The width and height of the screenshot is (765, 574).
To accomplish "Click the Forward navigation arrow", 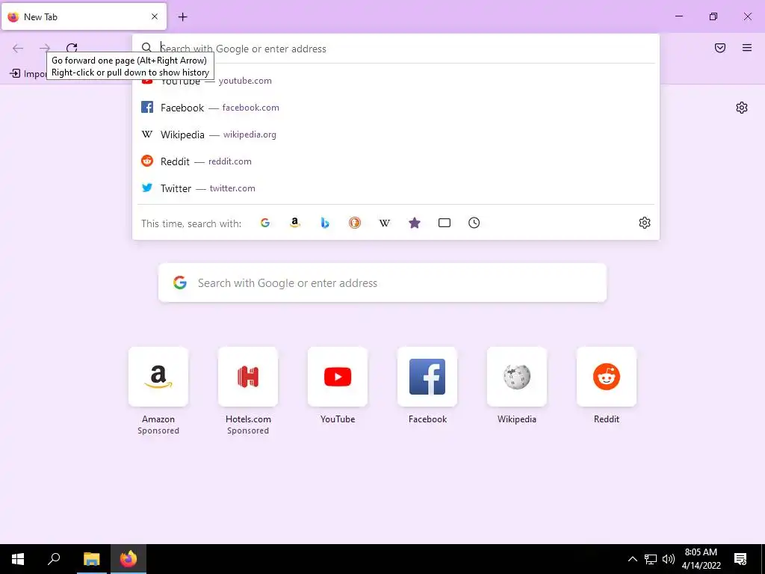I will [x=45, y=48].
